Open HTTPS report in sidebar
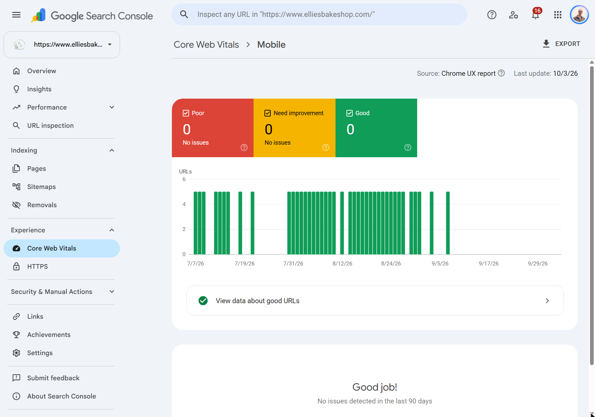The image size is (595, 417). coord(62,266)
